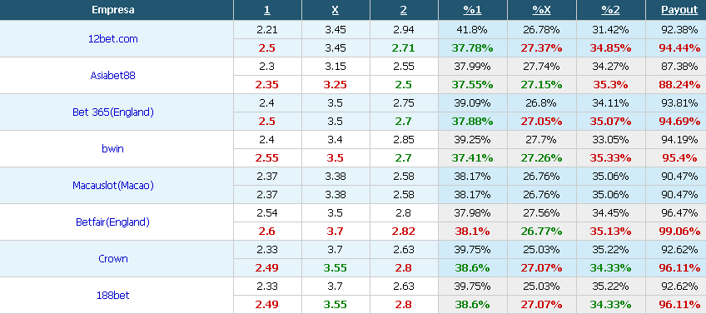Sort by the %X column header

tap(542, 10)
